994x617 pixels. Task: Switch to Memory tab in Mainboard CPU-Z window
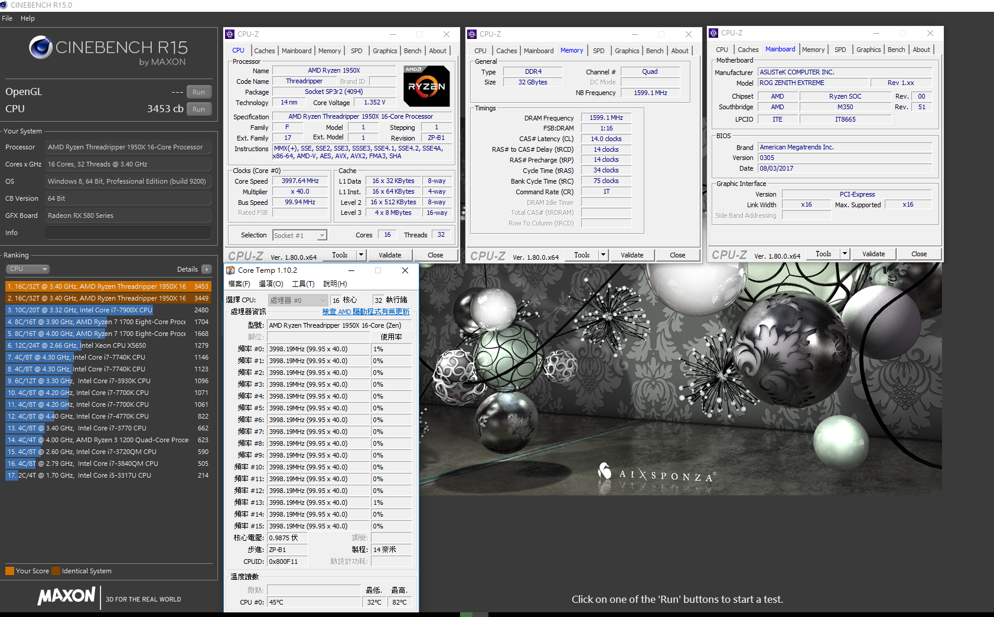(813, 50)
